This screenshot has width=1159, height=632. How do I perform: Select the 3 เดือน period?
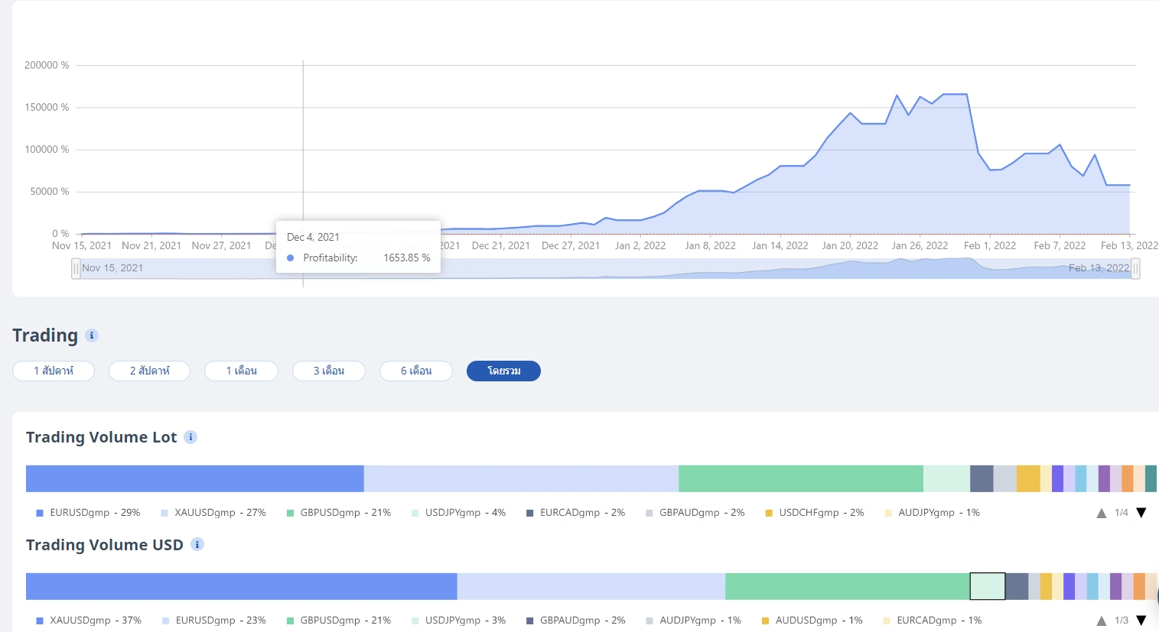coord(329,371)
